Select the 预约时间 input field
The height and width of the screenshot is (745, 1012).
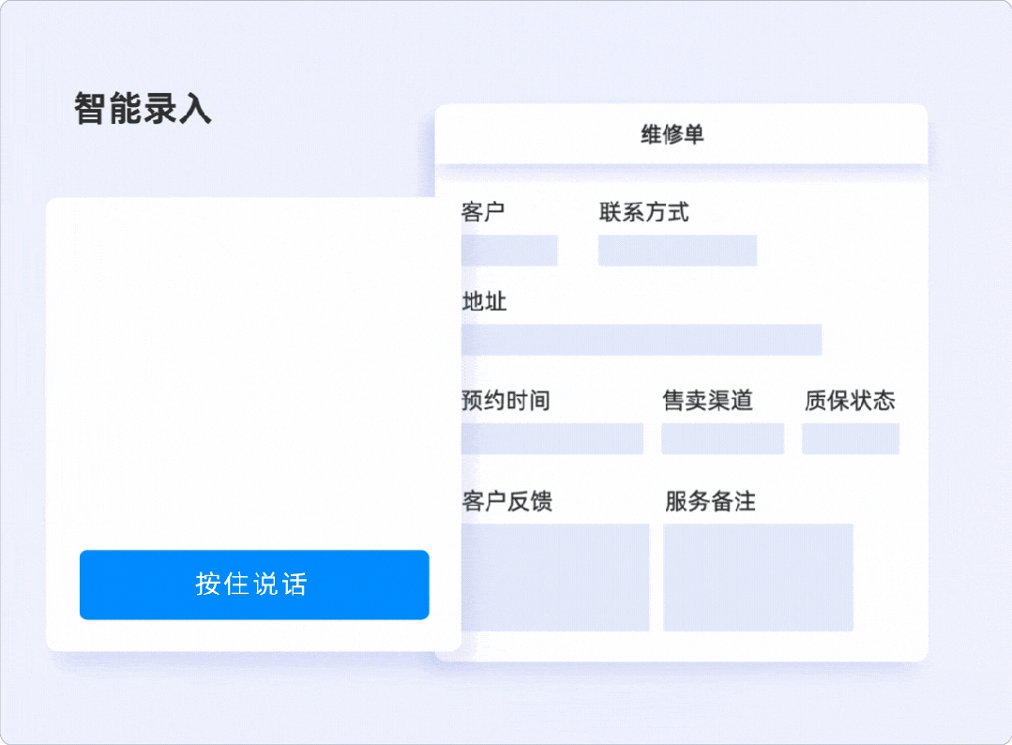pyautogui.click(x=550, y=438)
